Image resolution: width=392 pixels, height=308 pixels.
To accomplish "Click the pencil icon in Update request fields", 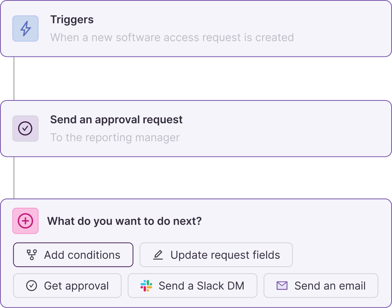I will (158, 255).
